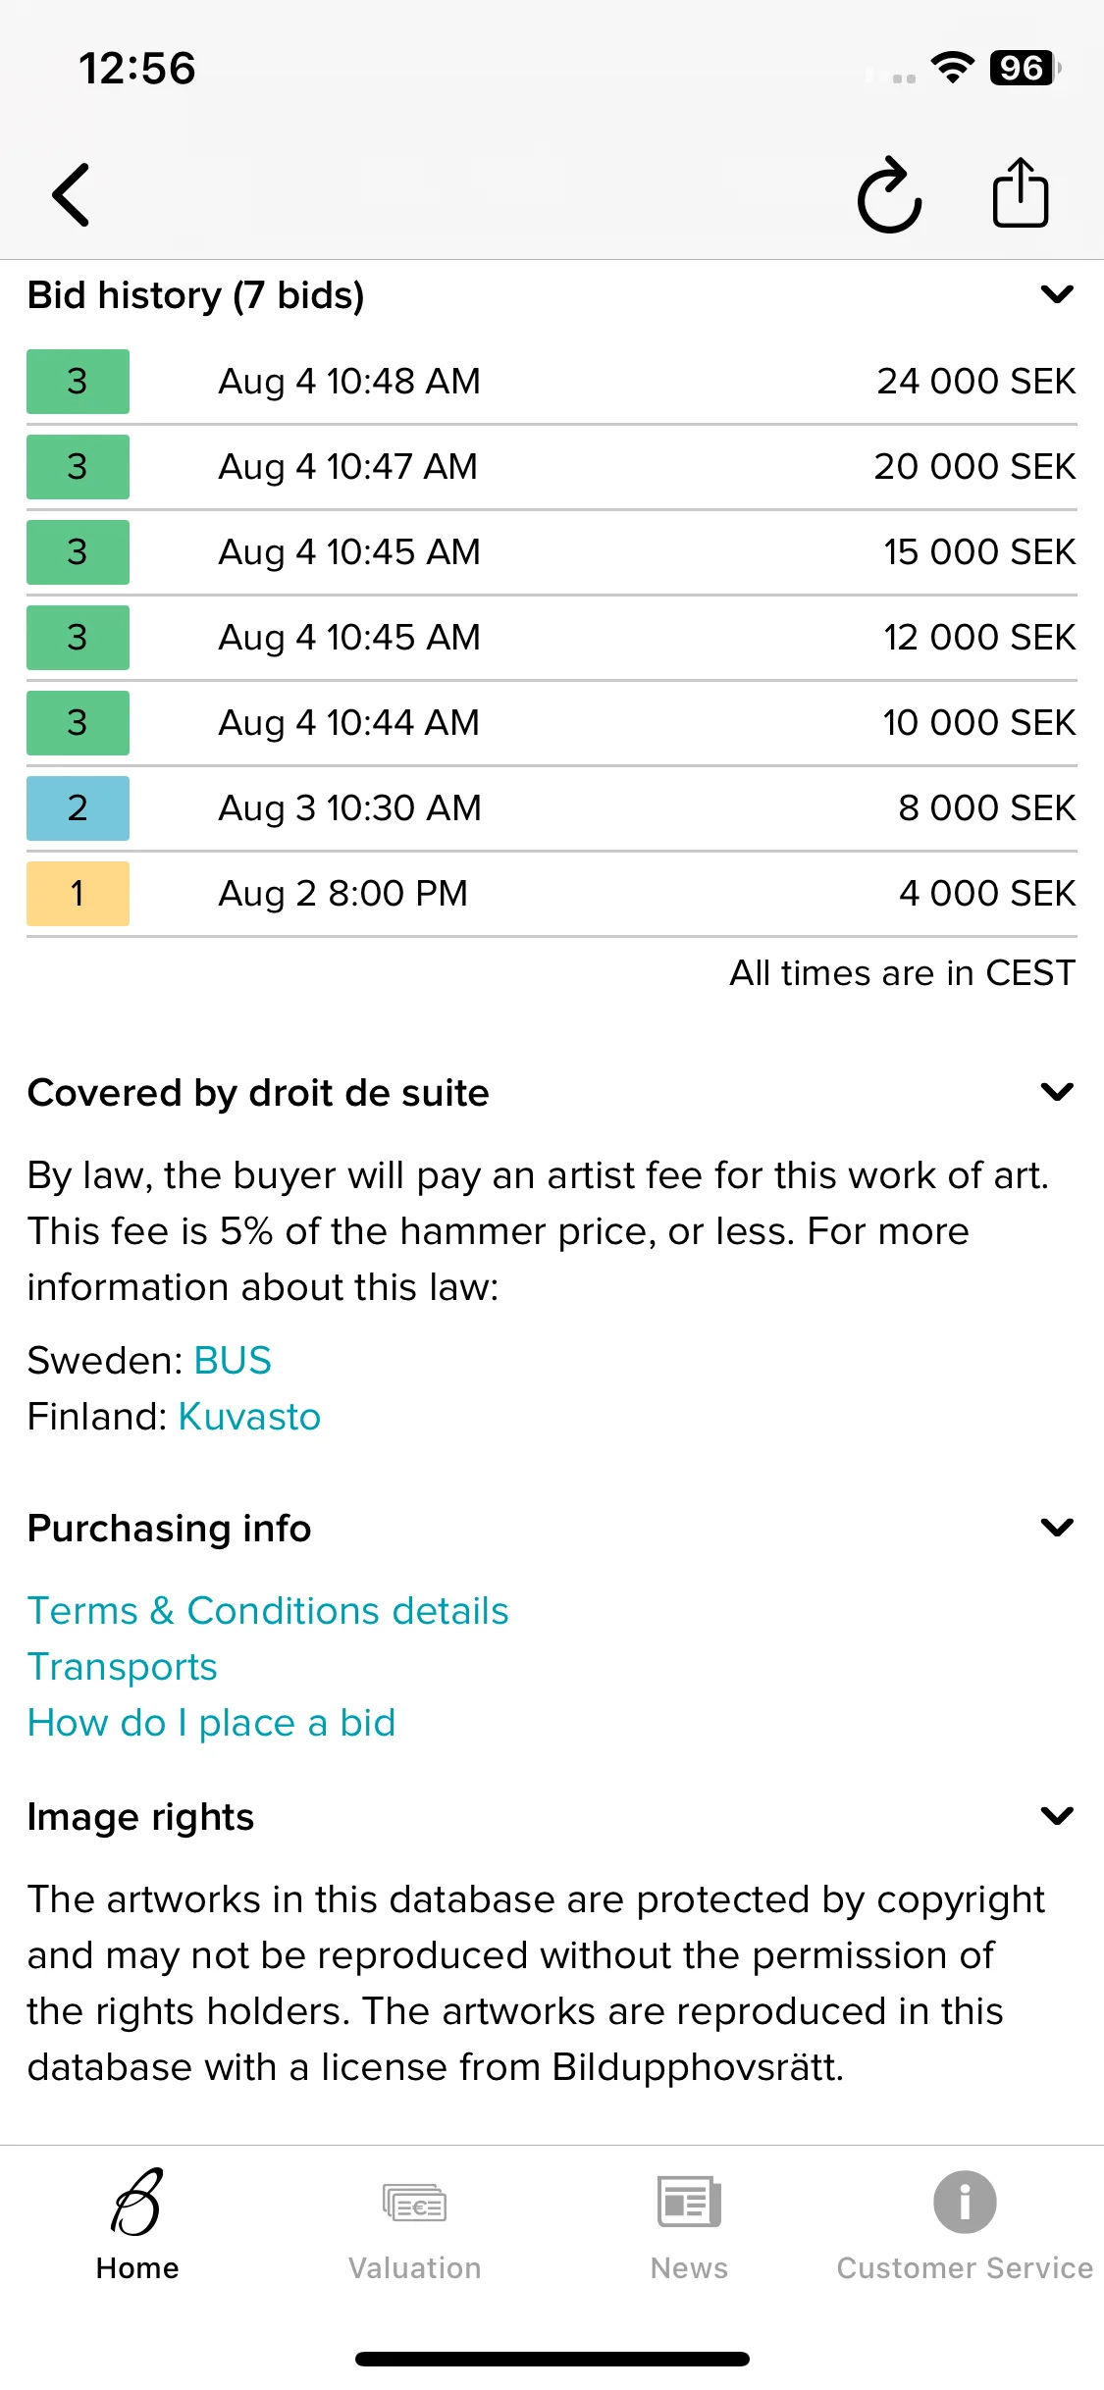Tap the back arrow icon
Image resolution: width=1104 pixels, height=2390 pixels.
[x=71, y=194]
